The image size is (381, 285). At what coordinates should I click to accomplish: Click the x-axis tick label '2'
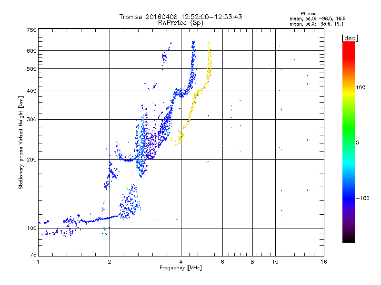click(x=110, y=262)
